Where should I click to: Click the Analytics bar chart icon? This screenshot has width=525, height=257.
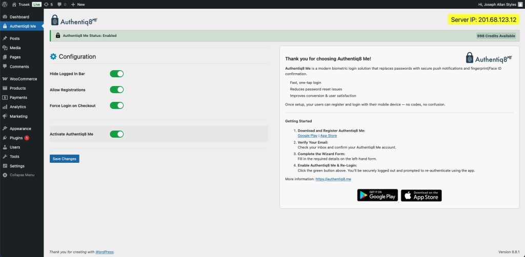5,107
